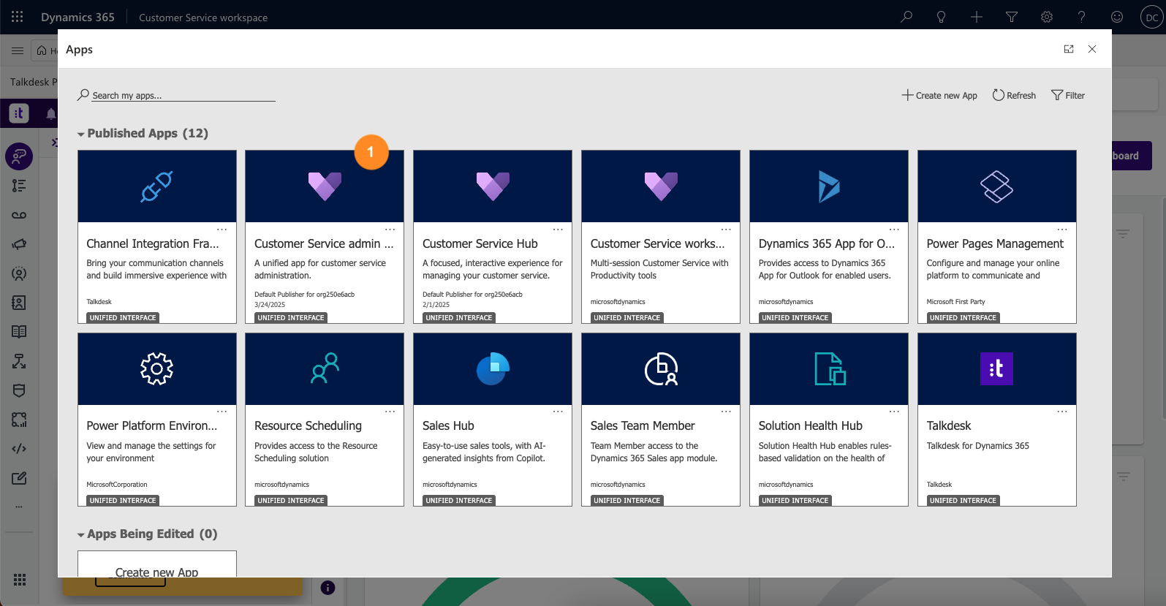Click the Talkdesk logo in left sidebar
Screen dimensions: 1166x606
point(19,113)
